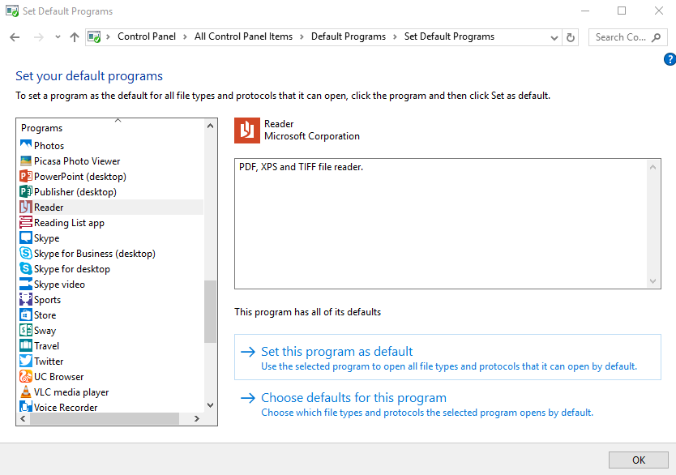Click programs list vertical scrollbar thumb
This screenshot has width=676, height=475.
coord(211,311)
